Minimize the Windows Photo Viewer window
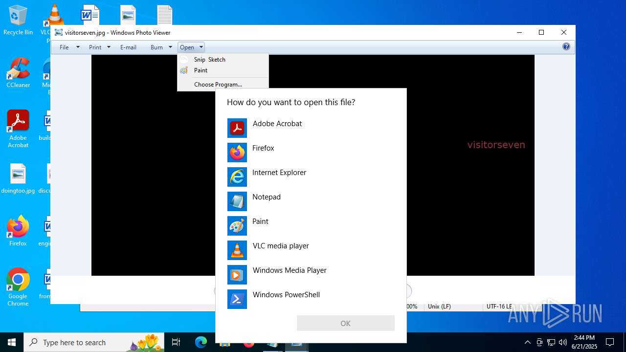This screenshot has width=626, height=352. tap(519, 32)
